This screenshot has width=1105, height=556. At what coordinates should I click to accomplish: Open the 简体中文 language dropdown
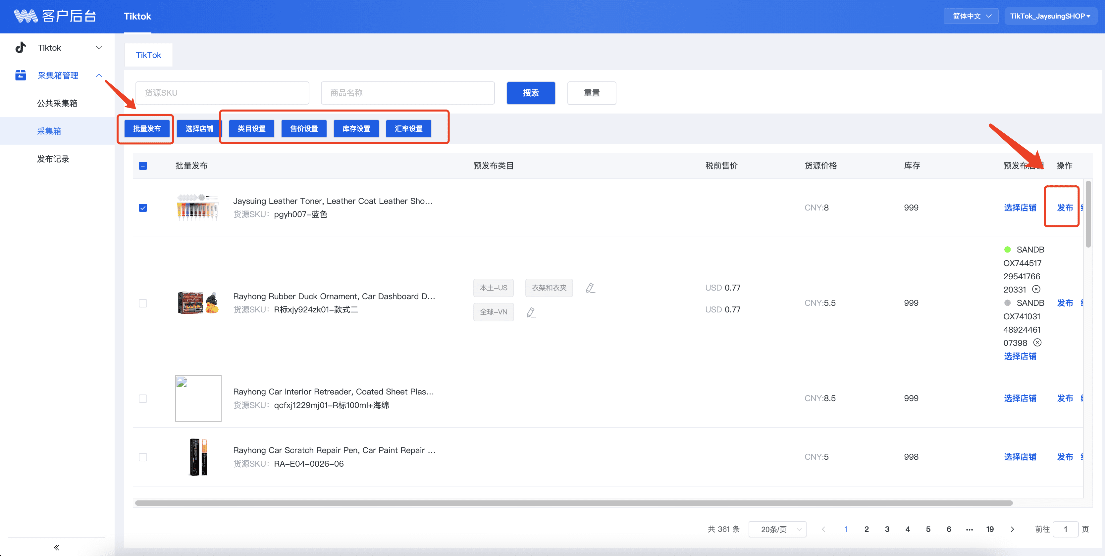[972, 16]
